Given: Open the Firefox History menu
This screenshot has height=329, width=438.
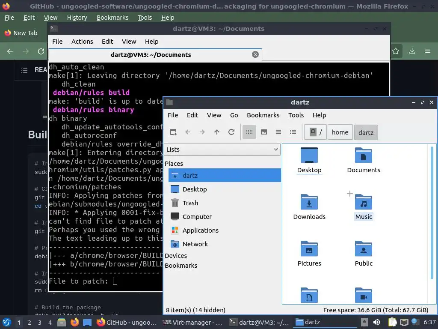Looking at the screenshot, I should coord(77,18).
